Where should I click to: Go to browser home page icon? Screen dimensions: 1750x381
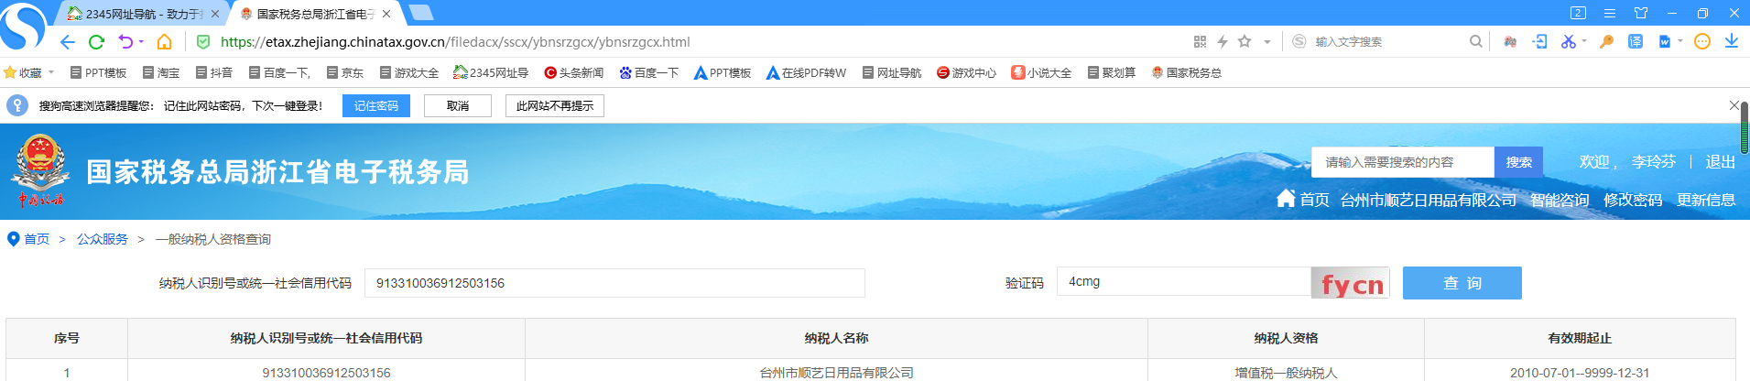pos(165,42)
